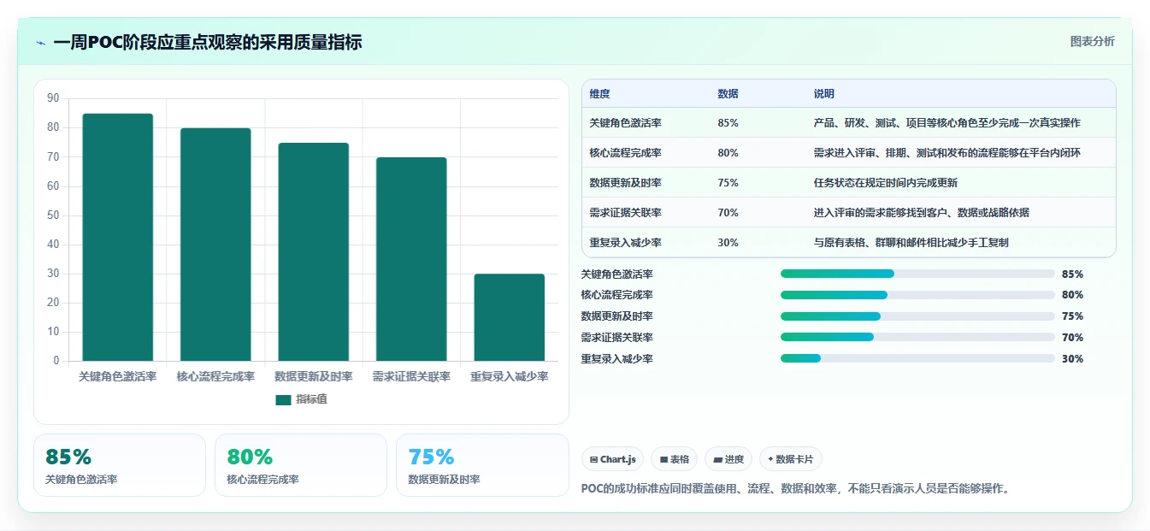Click the 关键角色激活率 bar in the chart
Viewport: 1150px width, 531px height.
(118, 237)
